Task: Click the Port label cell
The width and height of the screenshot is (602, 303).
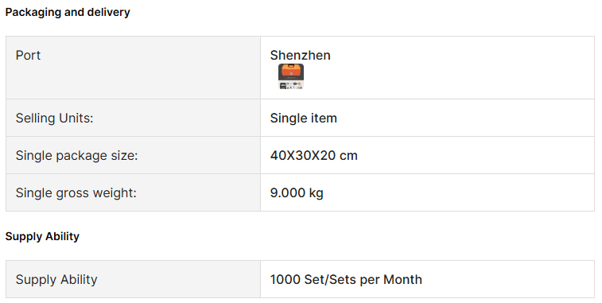Action: click(134, 68)
